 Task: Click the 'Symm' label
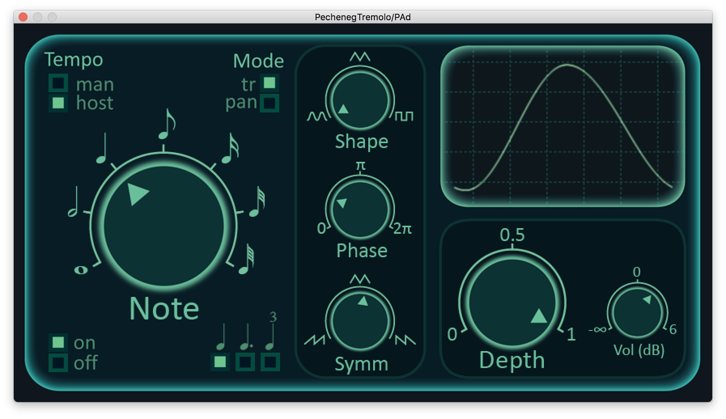pyautogui.click(x=361, y=364)
